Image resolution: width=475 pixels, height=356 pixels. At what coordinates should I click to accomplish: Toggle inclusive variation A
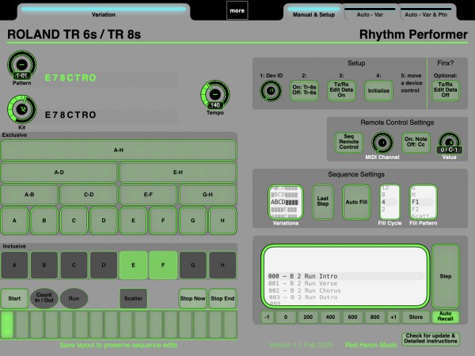(14, 265)
